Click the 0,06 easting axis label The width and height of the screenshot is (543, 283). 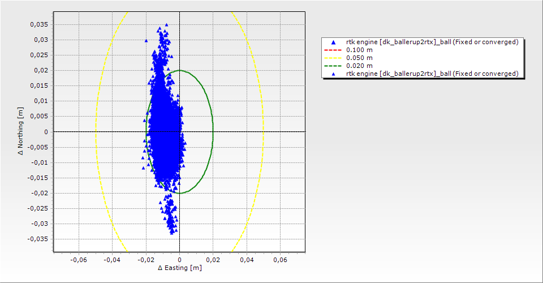(x=280, y=260)
